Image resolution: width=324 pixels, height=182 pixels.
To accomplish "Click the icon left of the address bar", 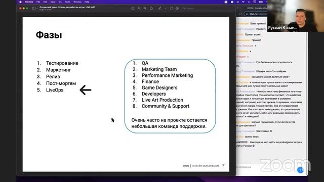I will point(240,14).
